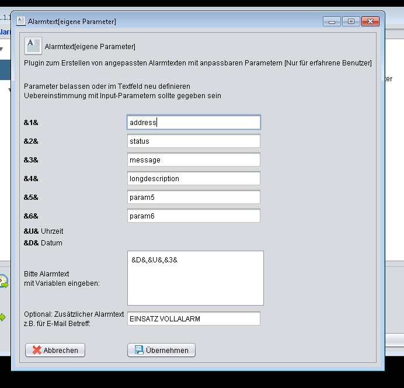
Task: Edit the EINSATZ VOLLALARM subject field
Action: [x=193, y=318]
